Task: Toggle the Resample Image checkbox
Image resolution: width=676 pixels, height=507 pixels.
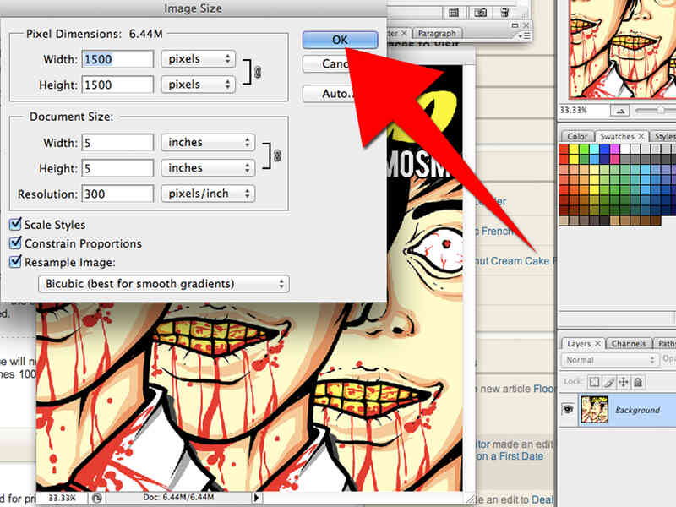Action: click(15, 262)
